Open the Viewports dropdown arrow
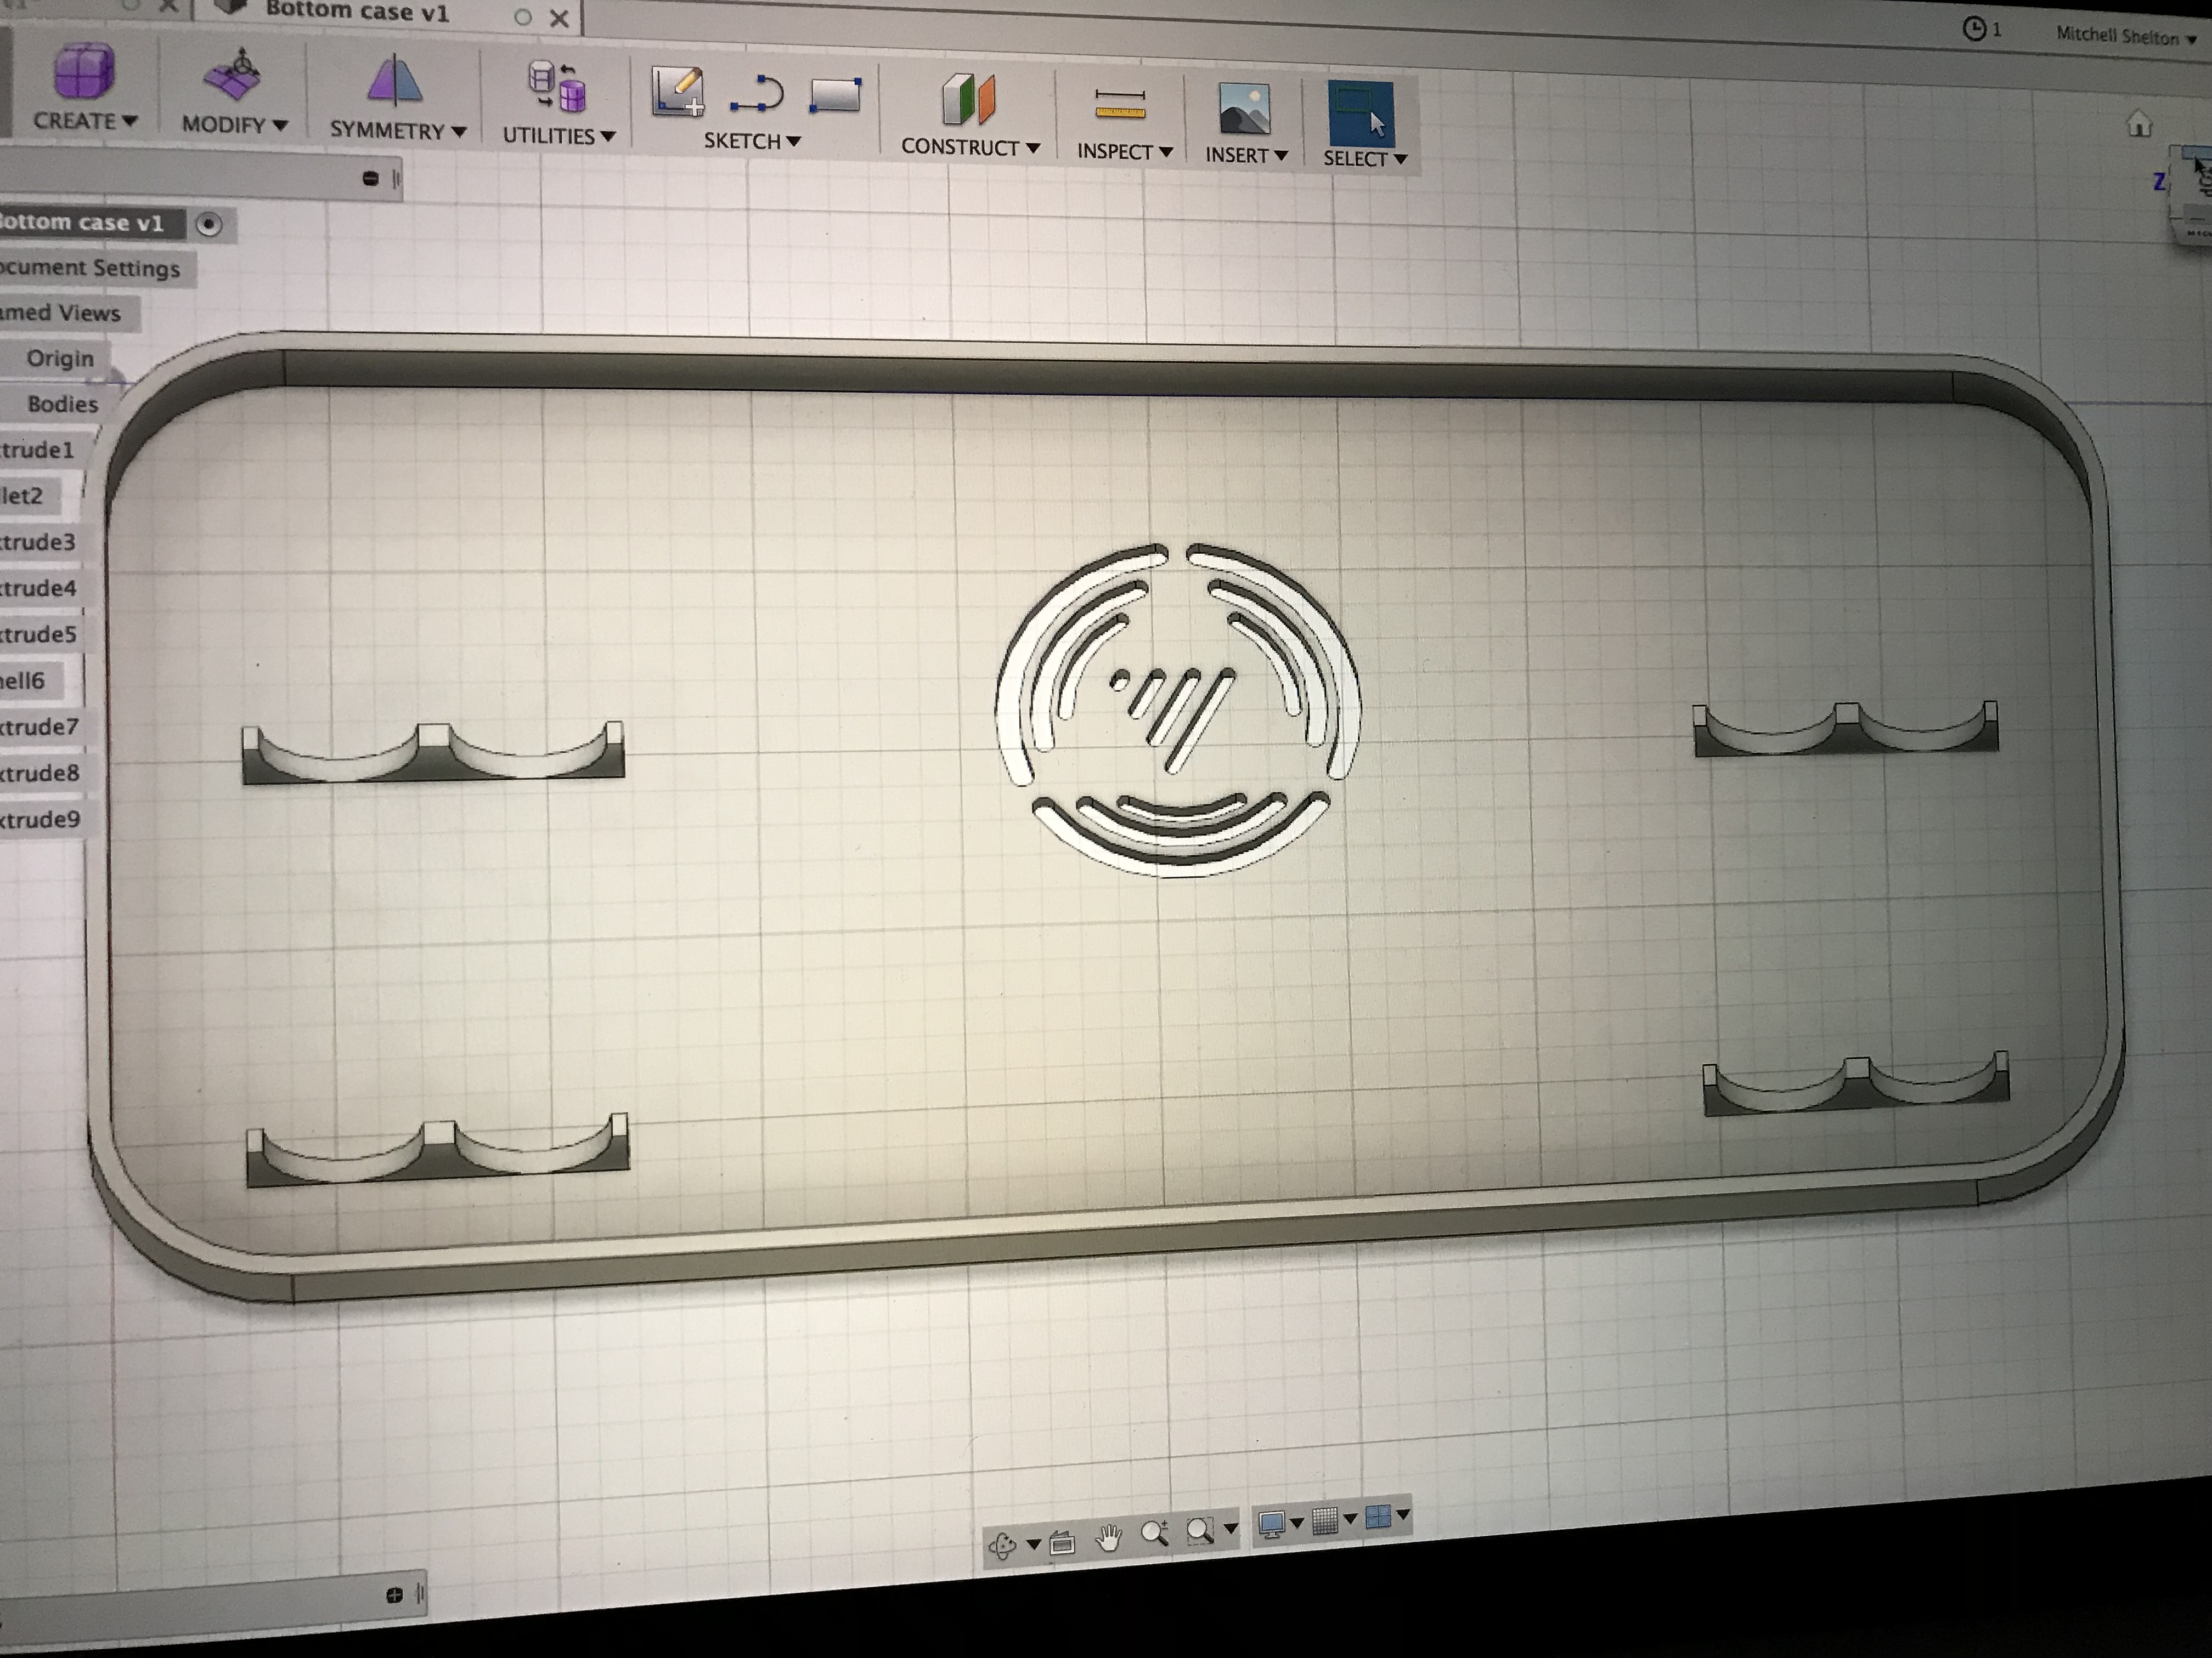 1403,1514
